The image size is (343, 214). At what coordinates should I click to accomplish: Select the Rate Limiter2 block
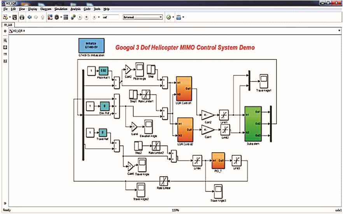point(156,146)
